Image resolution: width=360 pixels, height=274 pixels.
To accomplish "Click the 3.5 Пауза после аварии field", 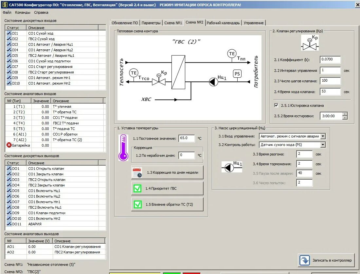I will 304,173.
